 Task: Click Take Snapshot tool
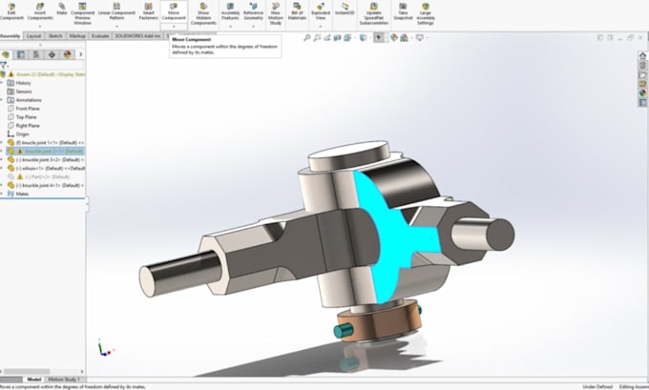pyautogui.click(x=403, y=11)
